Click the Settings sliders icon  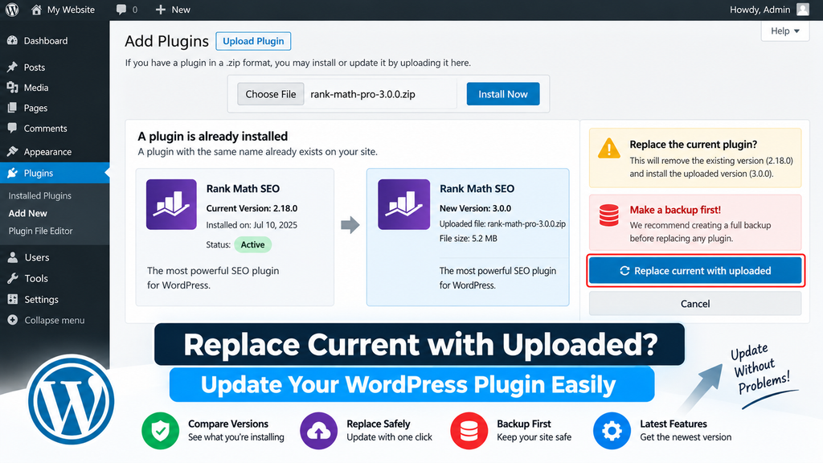(13, 299)
